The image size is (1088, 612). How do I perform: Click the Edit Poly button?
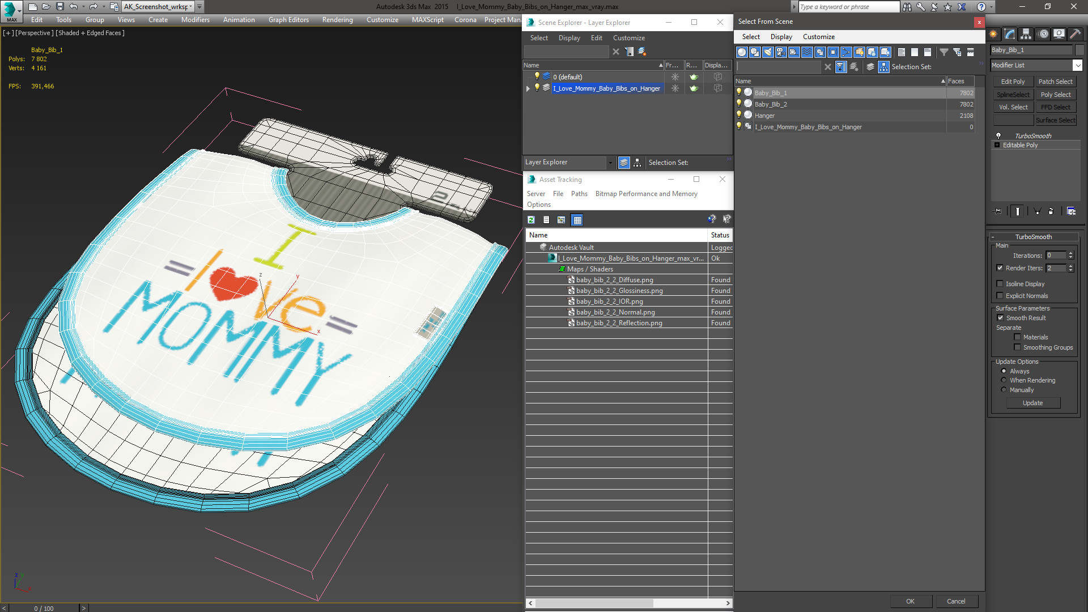click(x=1013, y=82)
